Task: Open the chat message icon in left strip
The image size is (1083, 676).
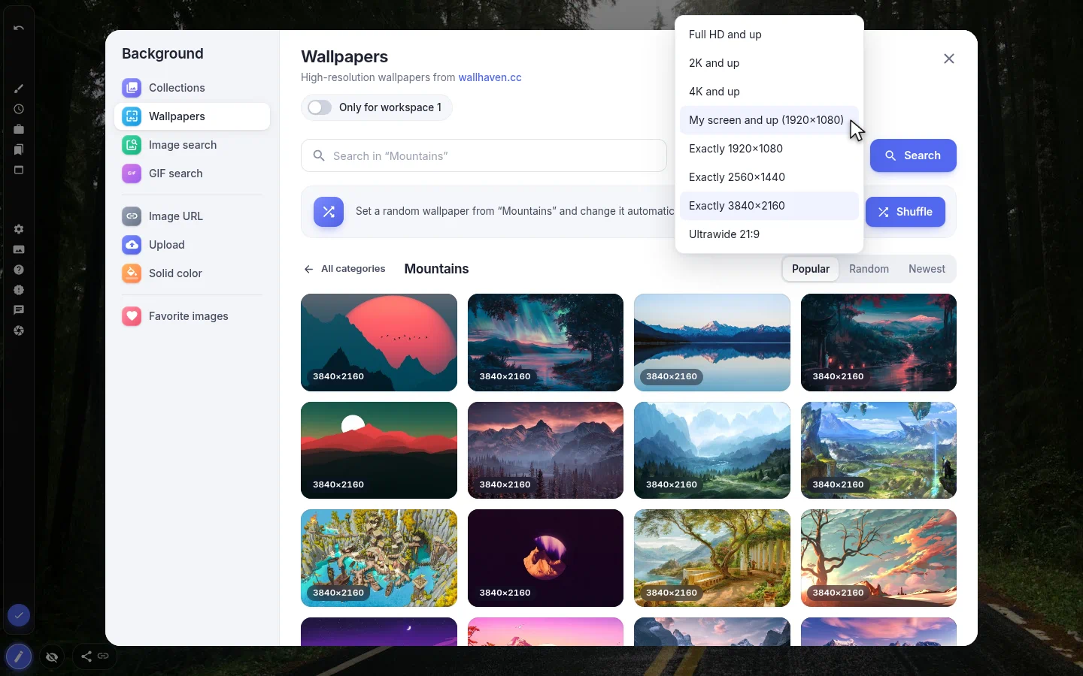Action: coord(19,310)
